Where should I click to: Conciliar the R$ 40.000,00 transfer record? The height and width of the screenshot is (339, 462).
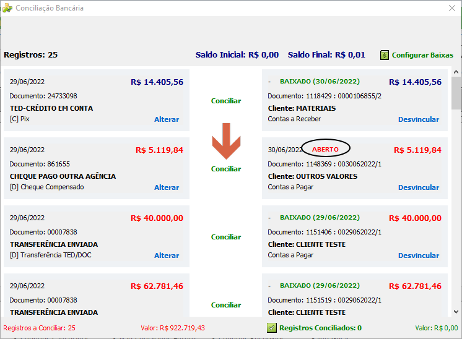[x=226, y=237]
